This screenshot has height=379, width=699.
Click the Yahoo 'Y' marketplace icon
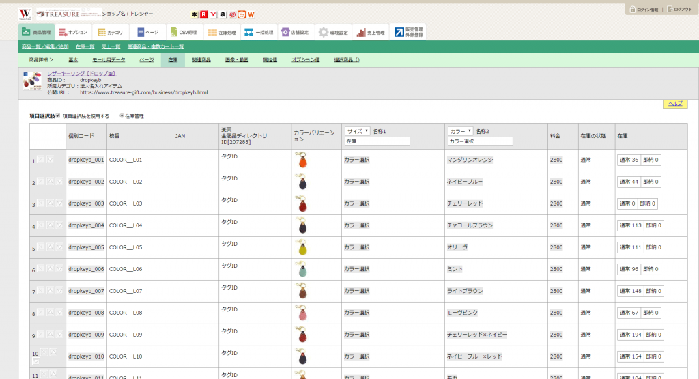click(214, 14)
